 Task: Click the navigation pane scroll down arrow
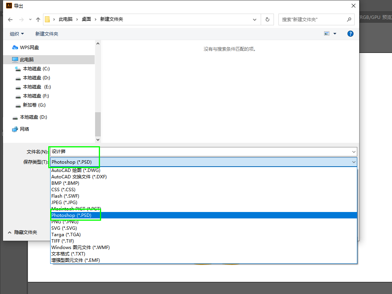pyautogui.click(x=98, y=140)
